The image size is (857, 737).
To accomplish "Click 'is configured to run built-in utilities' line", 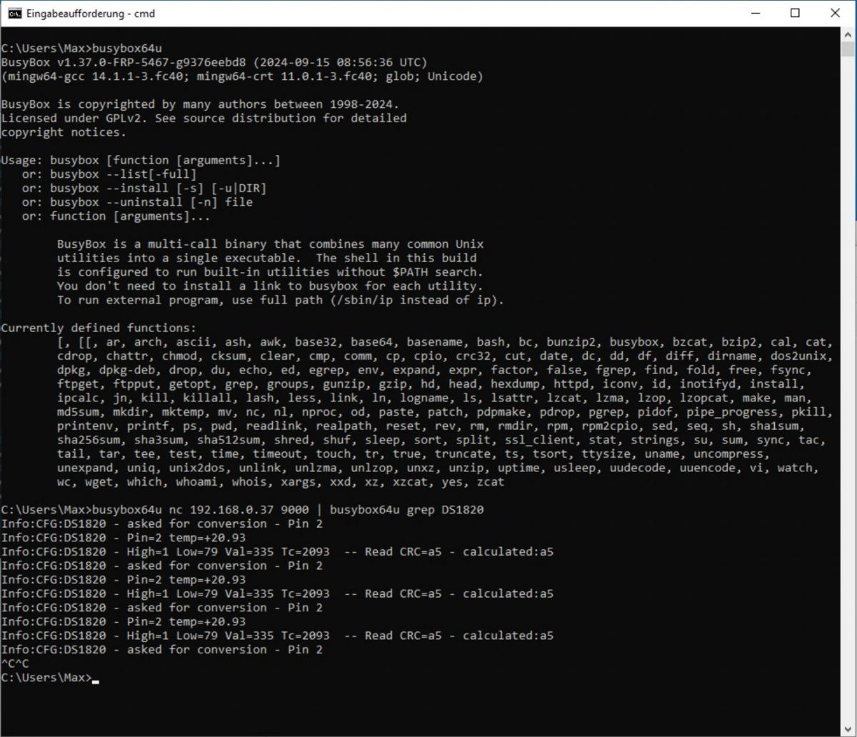I will [x=271, y=272].
